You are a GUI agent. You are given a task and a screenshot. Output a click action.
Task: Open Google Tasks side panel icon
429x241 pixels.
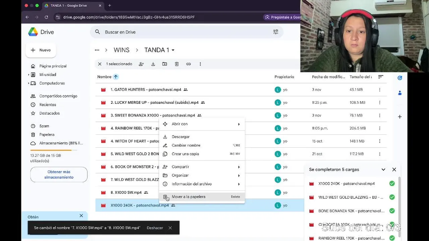(x=400, y=78)
